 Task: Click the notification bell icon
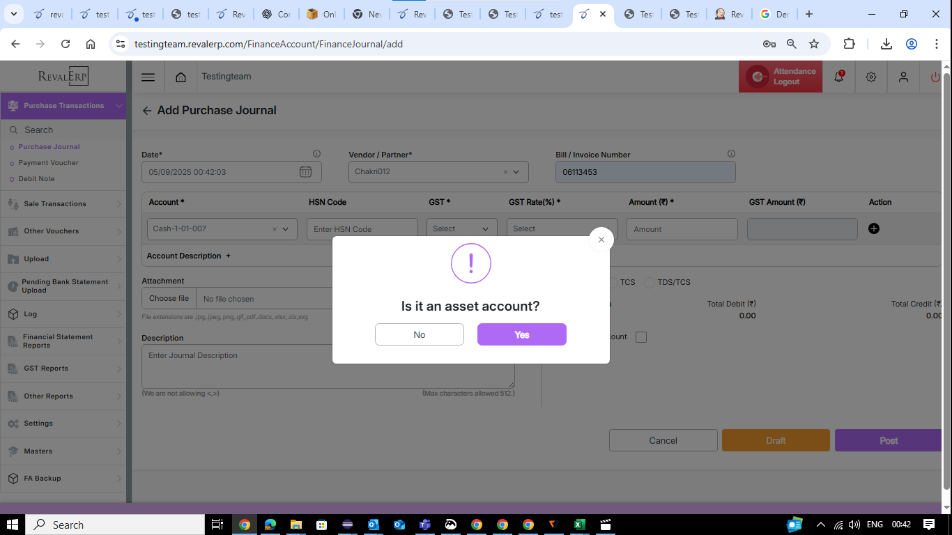tap(838, 77)
